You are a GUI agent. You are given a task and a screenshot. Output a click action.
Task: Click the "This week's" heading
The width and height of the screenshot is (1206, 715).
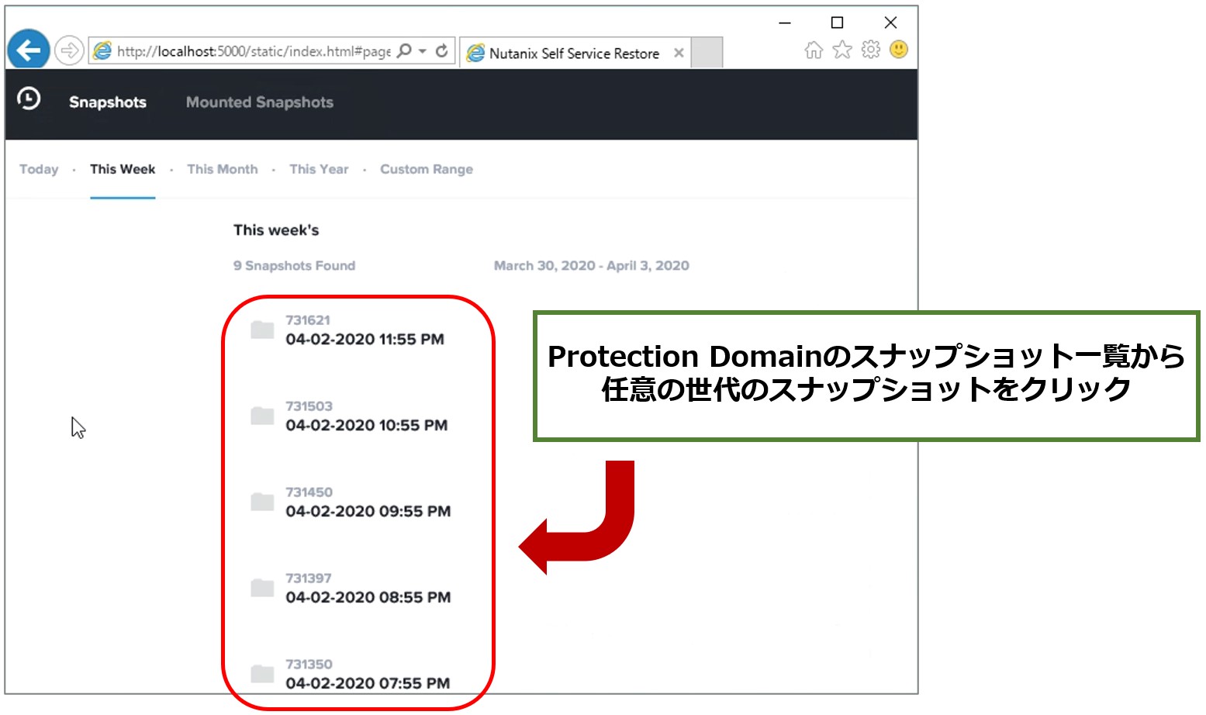pos(276,230)
